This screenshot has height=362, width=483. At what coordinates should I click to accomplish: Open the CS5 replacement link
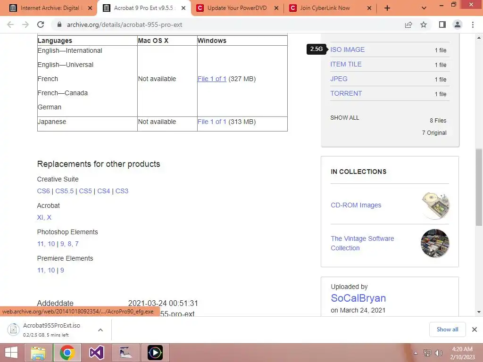click(85, 191)
